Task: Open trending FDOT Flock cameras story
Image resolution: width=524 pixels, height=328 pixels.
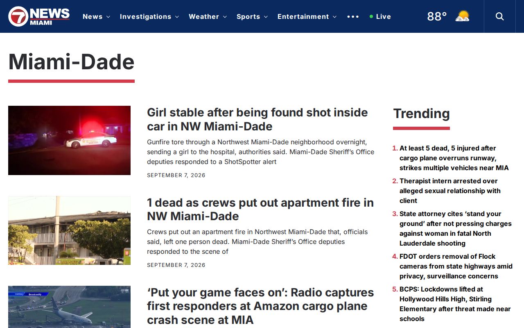Action: pyautogui.click(x=456, y=266)
